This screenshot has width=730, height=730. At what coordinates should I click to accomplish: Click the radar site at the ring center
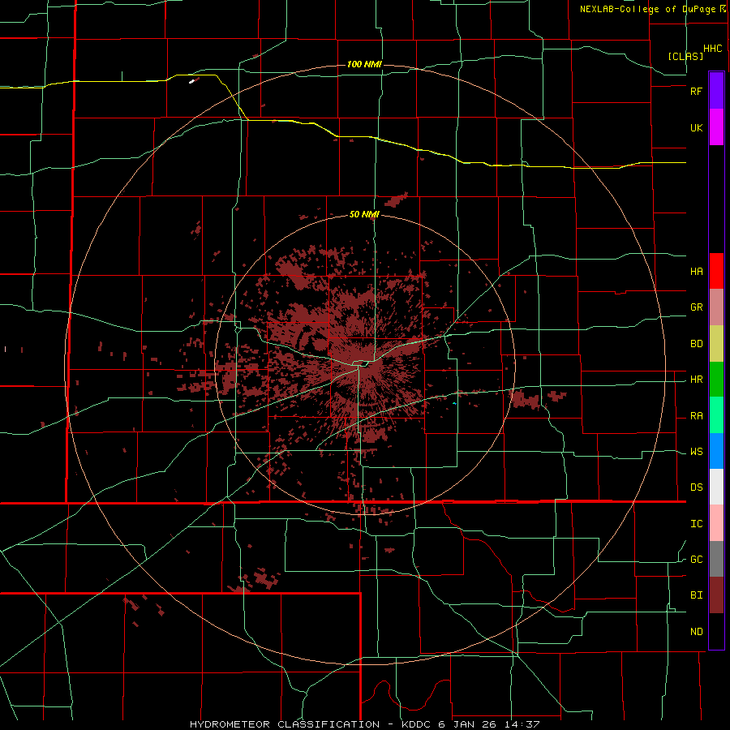click(x=364, y=365)
